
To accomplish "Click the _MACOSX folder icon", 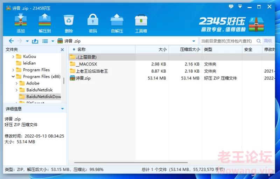I will pos(72,64).
